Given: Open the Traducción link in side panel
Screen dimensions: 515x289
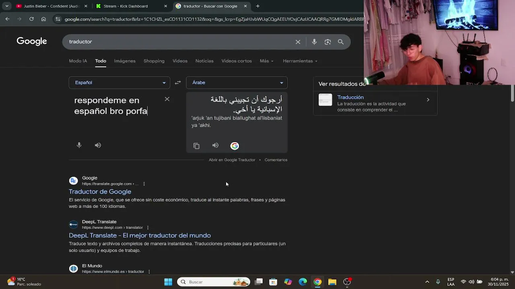Looking at the screenshot, I should tap(350, 97).
